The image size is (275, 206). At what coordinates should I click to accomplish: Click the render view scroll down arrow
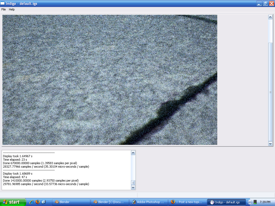270,144
